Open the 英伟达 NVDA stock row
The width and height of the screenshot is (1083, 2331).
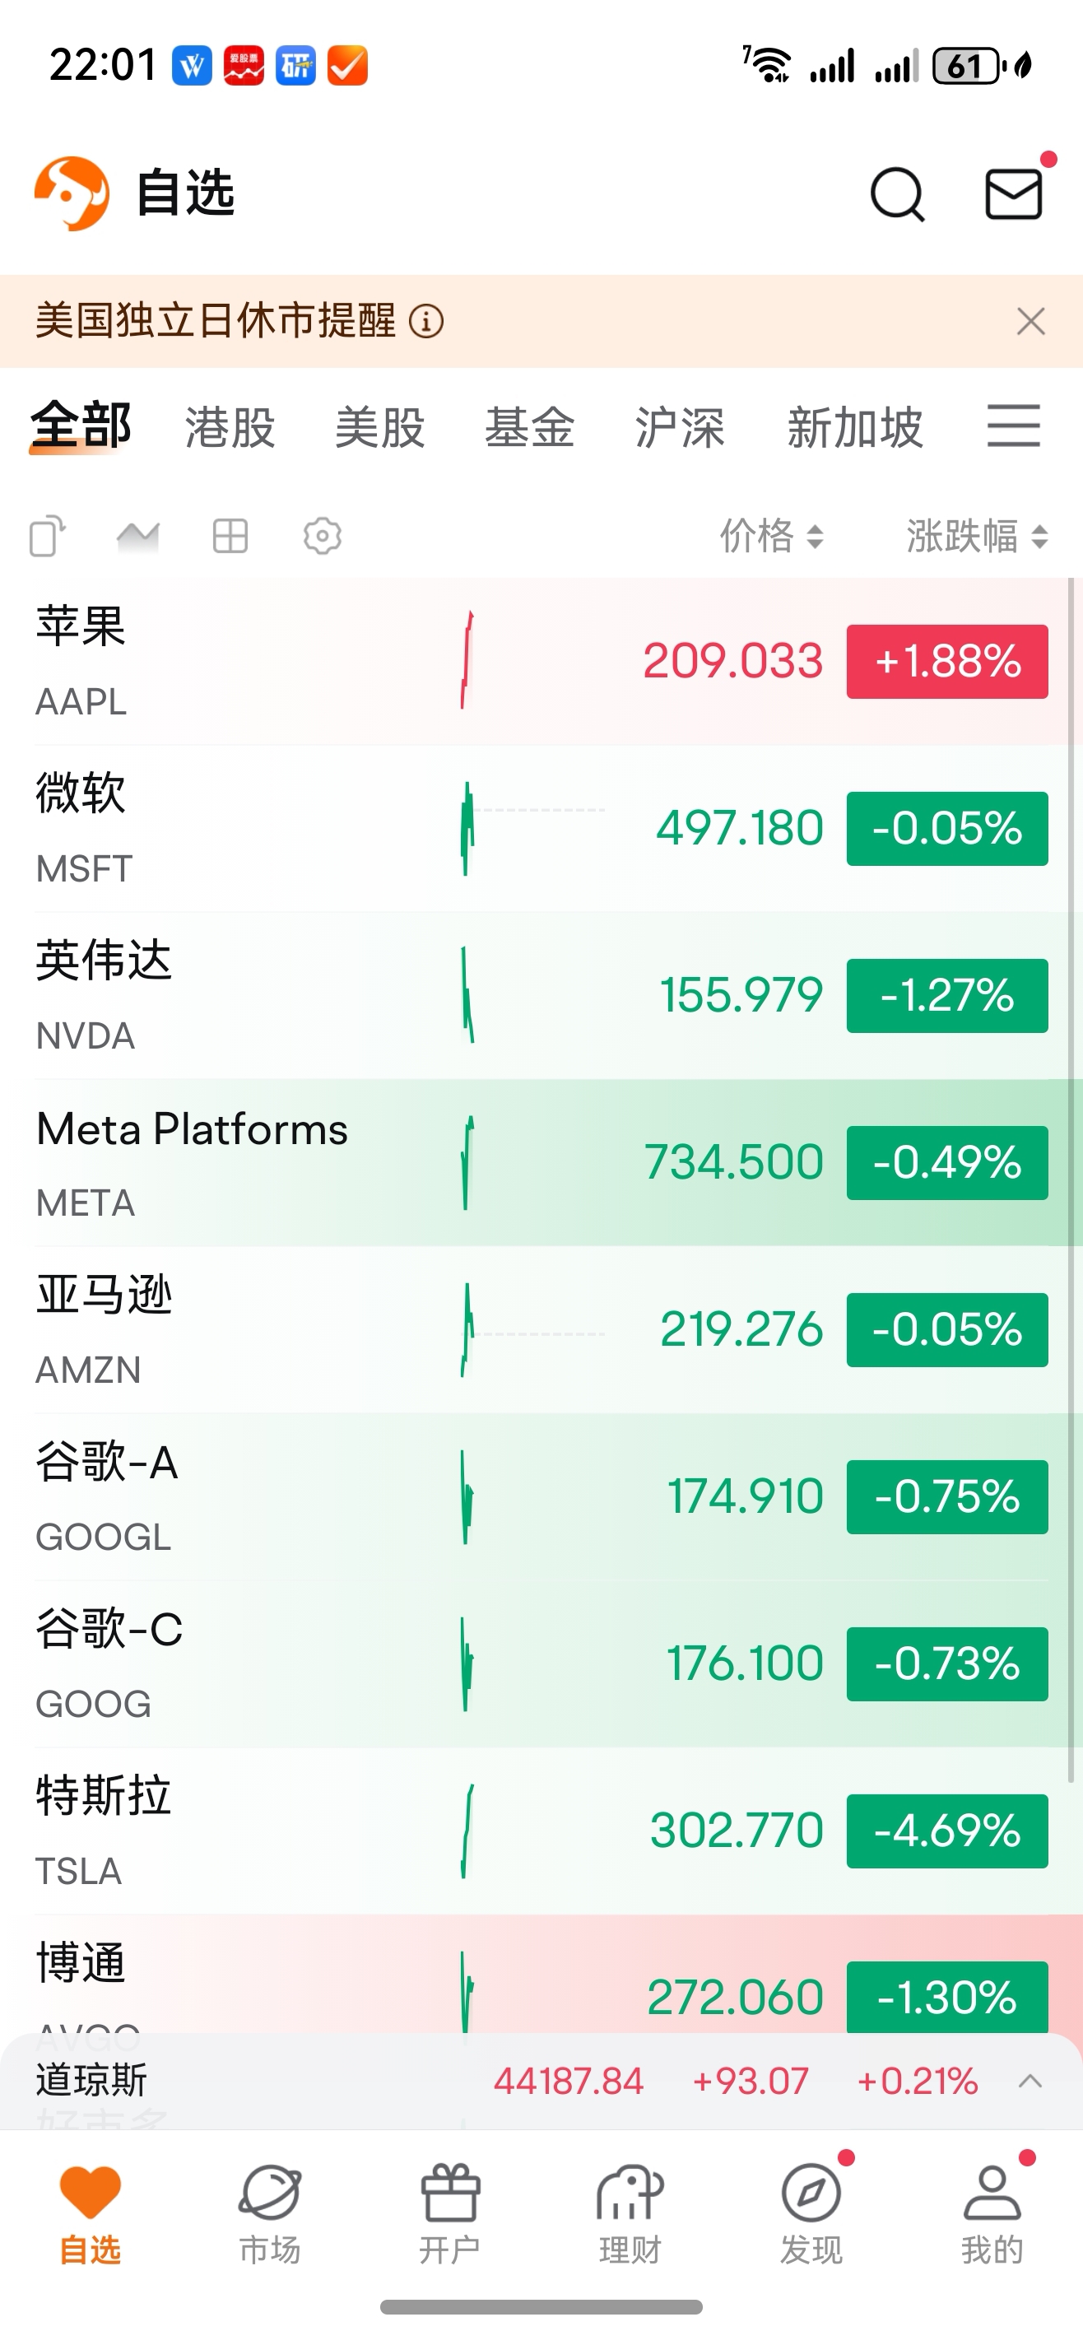tap(541, 995)
